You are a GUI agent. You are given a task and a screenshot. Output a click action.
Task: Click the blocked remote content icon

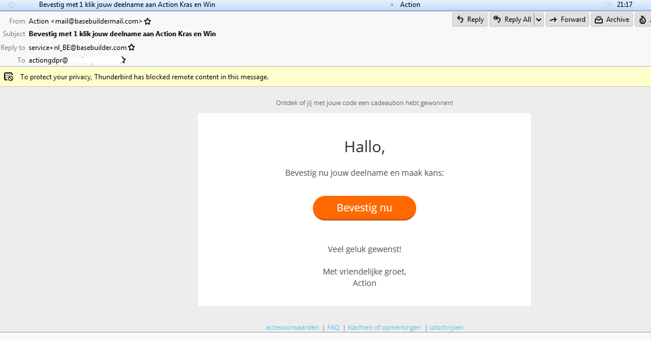[x=9, y=76]
